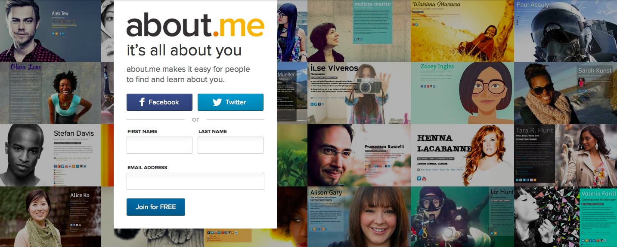Click the Join for FREE button
Viewport: 617px width, 247px height.
click(x=156, y=207)
